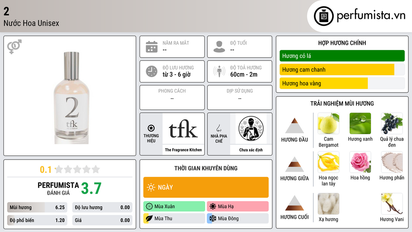
Task: Click the clock icon beside Độ lưu hương
Action: 152,71
